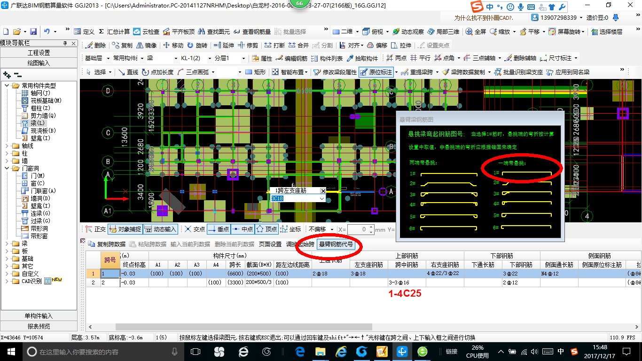Switch to 单构件输入 panel
Image resolution: width=642 pixels, height=361 pixels.
tap(39, 316)
